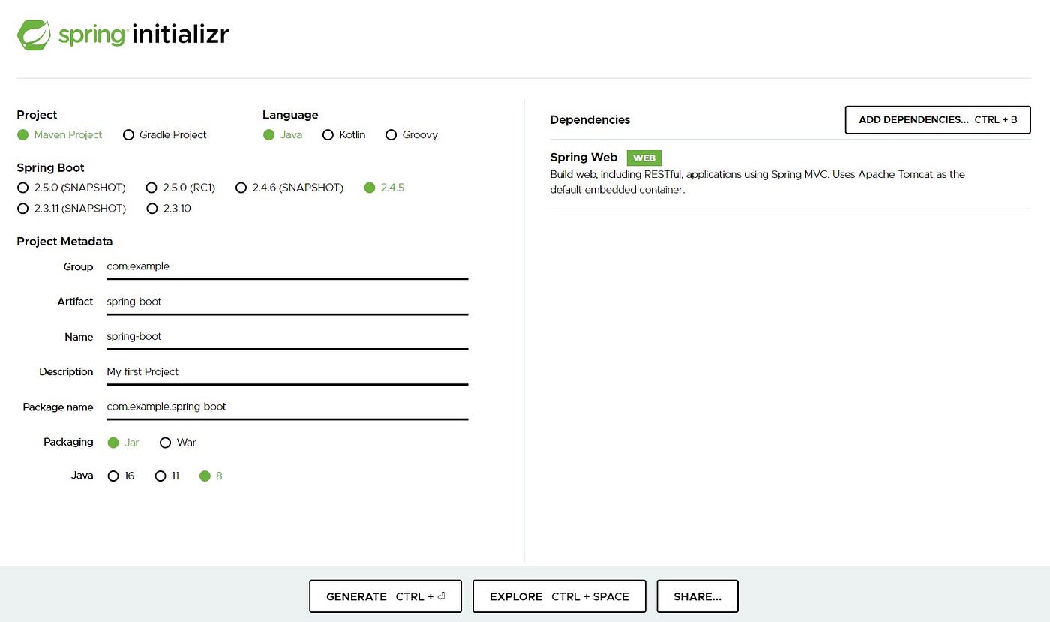Click the Project section heading
1050x622 pixels.
[37, 115]
